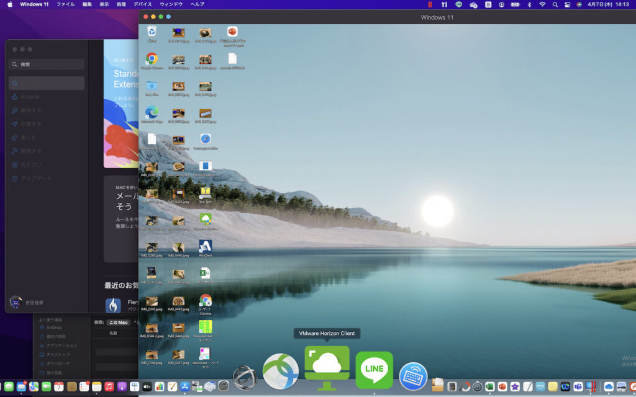Click the blue keyboard app in Dock
The image size is (636, 397).
point(413,376)
